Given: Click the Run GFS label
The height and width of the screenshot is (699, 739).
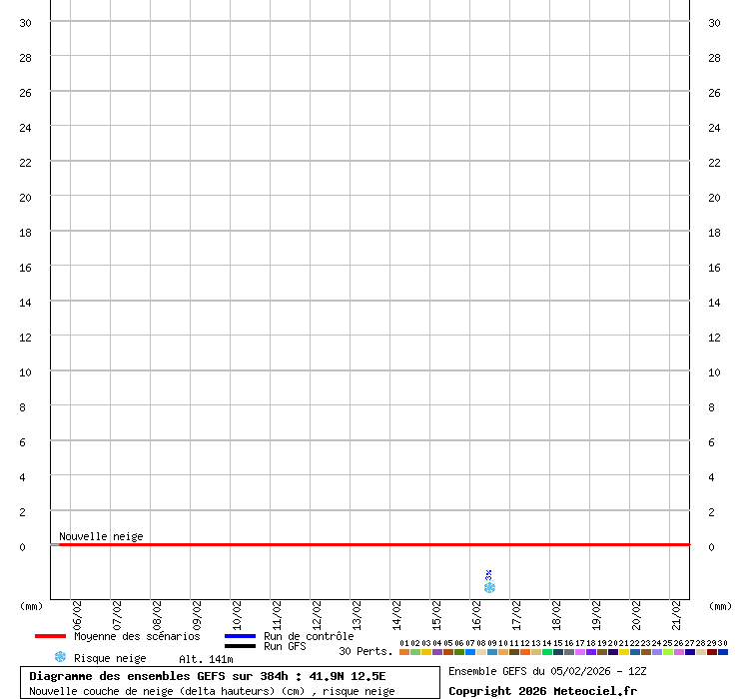Looking at the screenshot, I should click(285, 646).
